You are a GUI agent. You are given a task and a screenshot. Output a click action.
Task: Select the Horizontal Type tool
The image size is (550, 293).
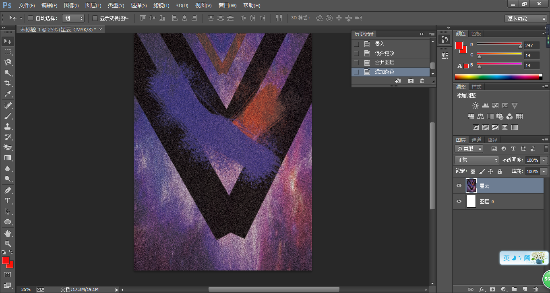click(8, 201)
